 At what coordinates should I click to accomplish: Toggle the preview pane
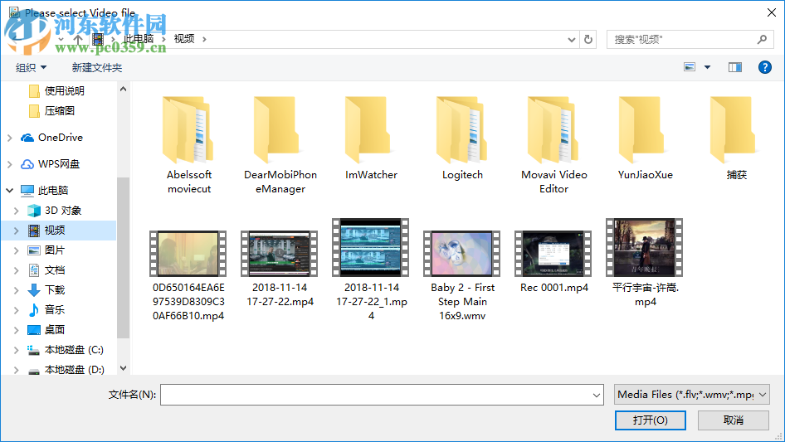(735, 67)
